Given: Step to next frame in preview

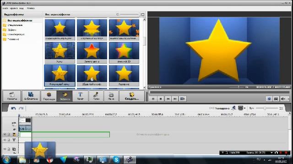Looking at the screenshot, I should (x=175, y=99).
